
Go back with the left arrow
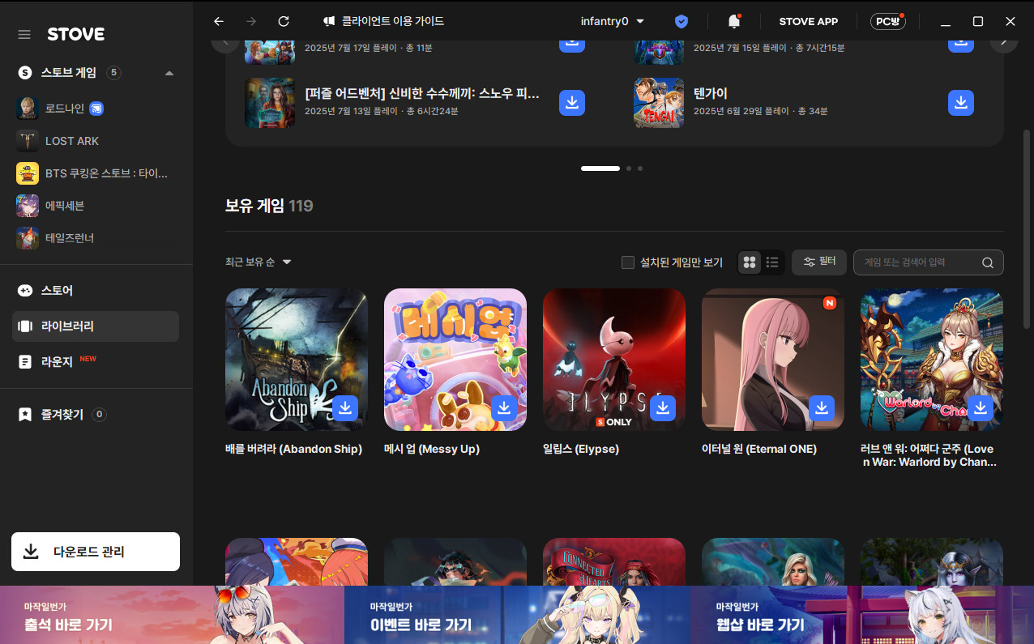(x=218, y=21)
